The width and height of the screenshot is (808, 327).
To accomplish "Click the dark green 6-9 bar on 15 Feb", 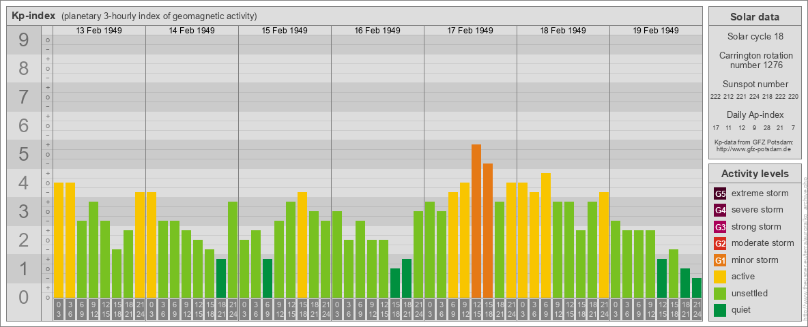I will click(268, 279).
